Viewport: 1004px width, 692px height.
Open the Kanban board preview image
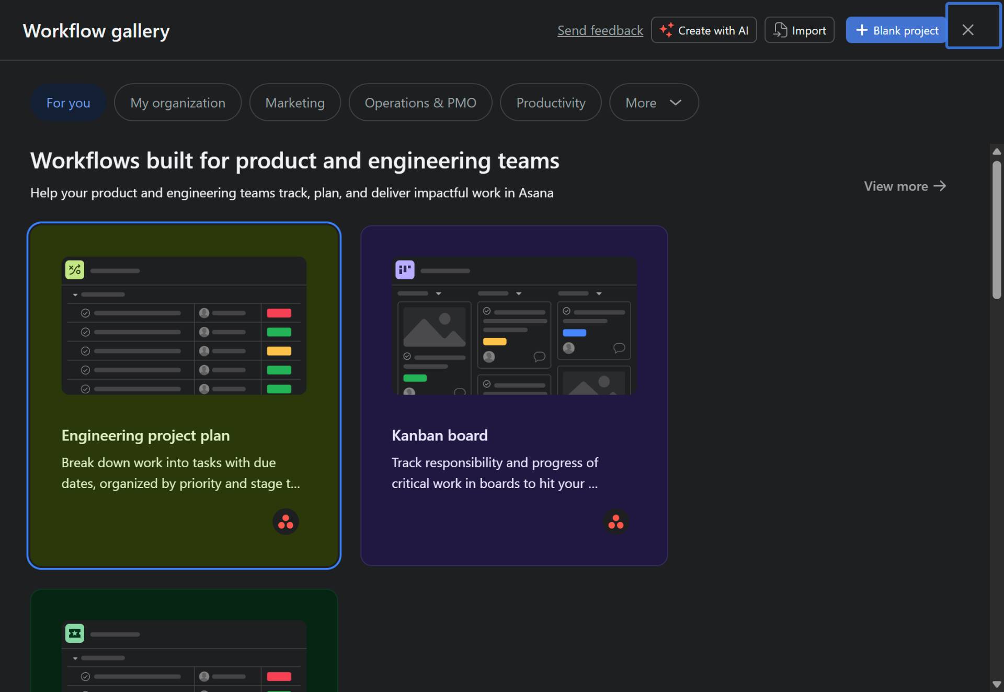click(514, 325)
